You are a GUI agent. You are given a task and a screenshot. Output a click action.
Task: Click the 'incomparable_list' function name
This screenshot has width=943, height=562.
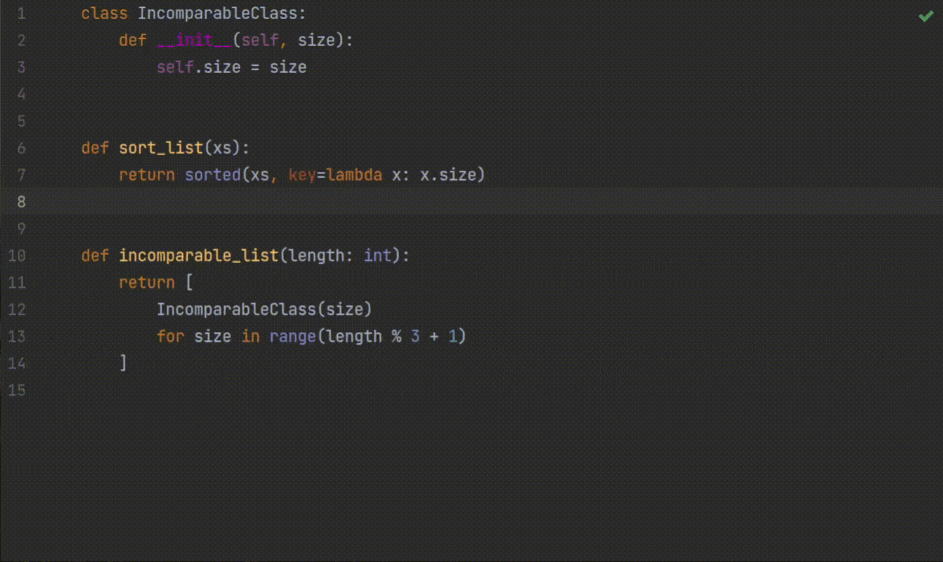pos(199,255)
